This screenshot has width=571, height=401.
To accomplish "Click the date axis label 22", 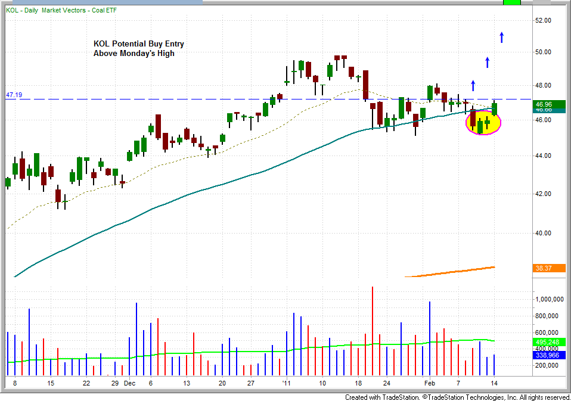I will click(x=86, y=383).
